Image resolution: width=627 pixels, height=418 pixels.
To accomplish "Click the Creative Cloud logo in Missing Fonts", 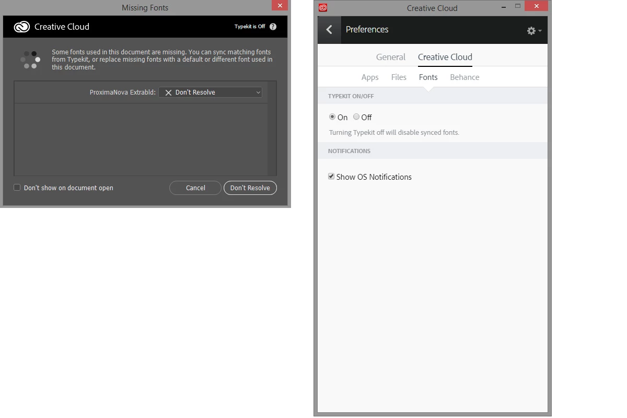I will pyautogui.click(x=22, y=27).
